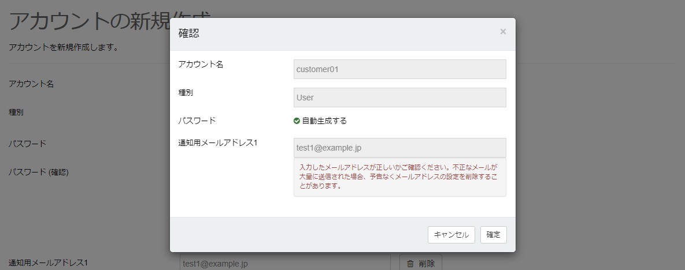
Task: Click the trash icon on the 削除 button
Action: [410, 264]
